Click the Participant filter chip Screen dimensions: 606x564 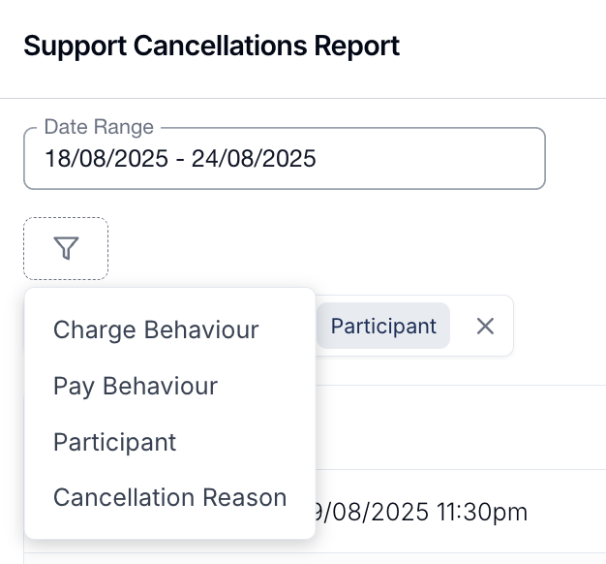383,327
